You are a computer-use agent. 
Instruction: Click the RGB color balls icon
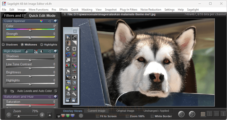pyautogui.click(x=74, y=66)
